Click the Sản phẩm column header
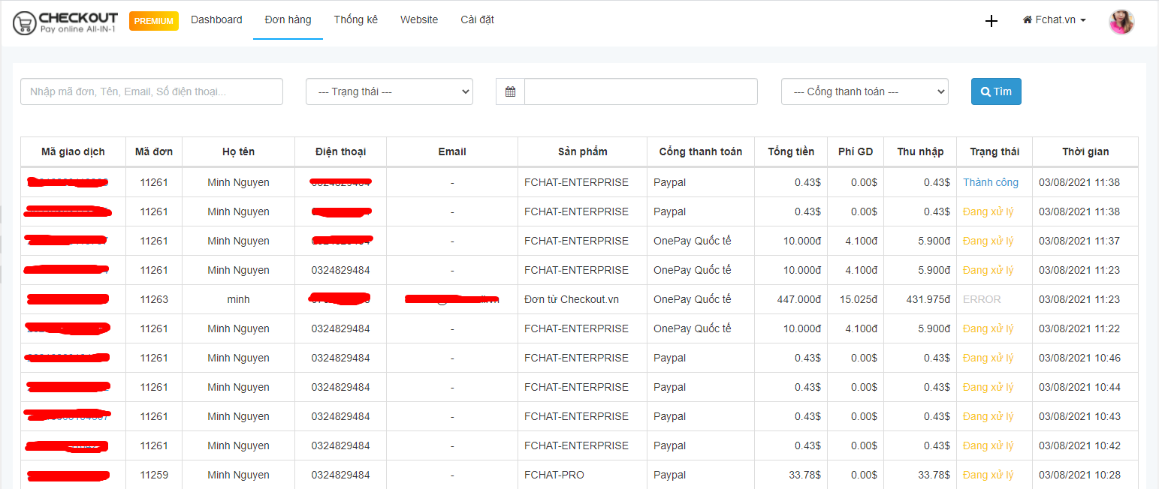The height and width of the screenshot is (489, 1159). tap(582, 151)
